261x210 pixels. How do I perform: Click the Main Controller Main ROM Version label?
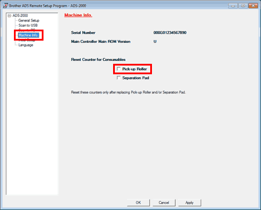pos(100,41)
